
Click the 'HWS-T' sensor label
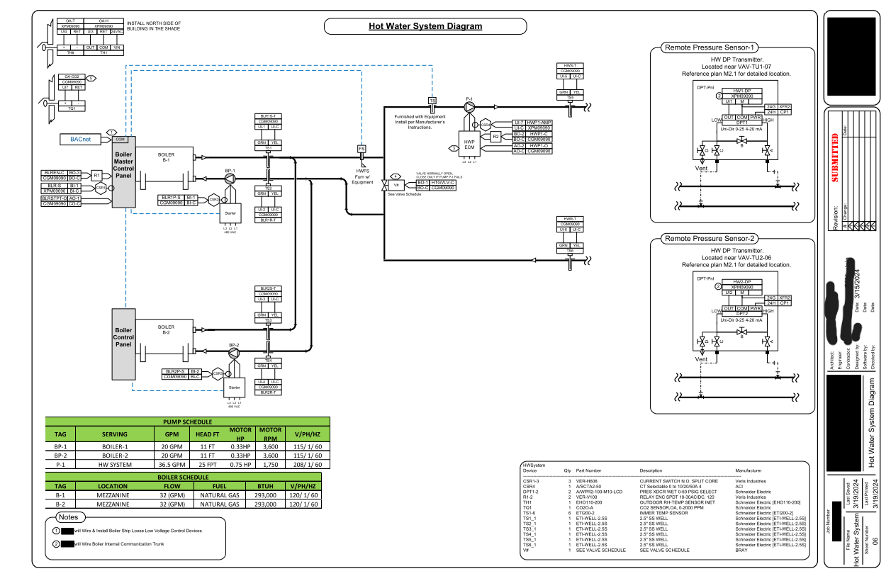(568, 65)
